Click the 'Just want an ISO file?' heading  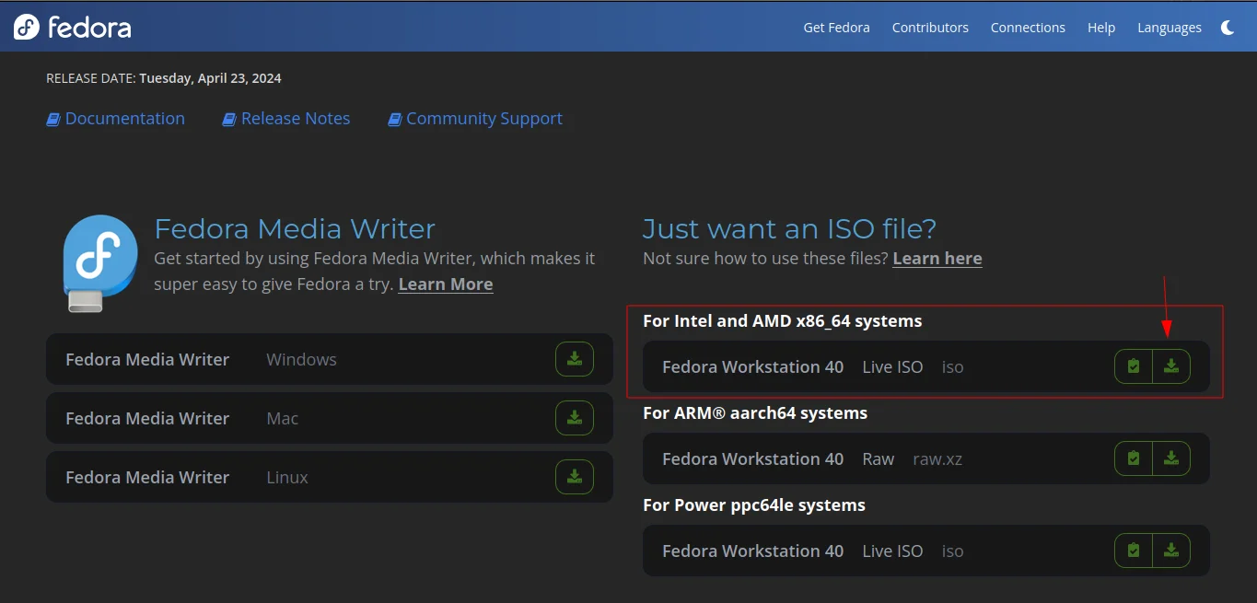(789, 228)
